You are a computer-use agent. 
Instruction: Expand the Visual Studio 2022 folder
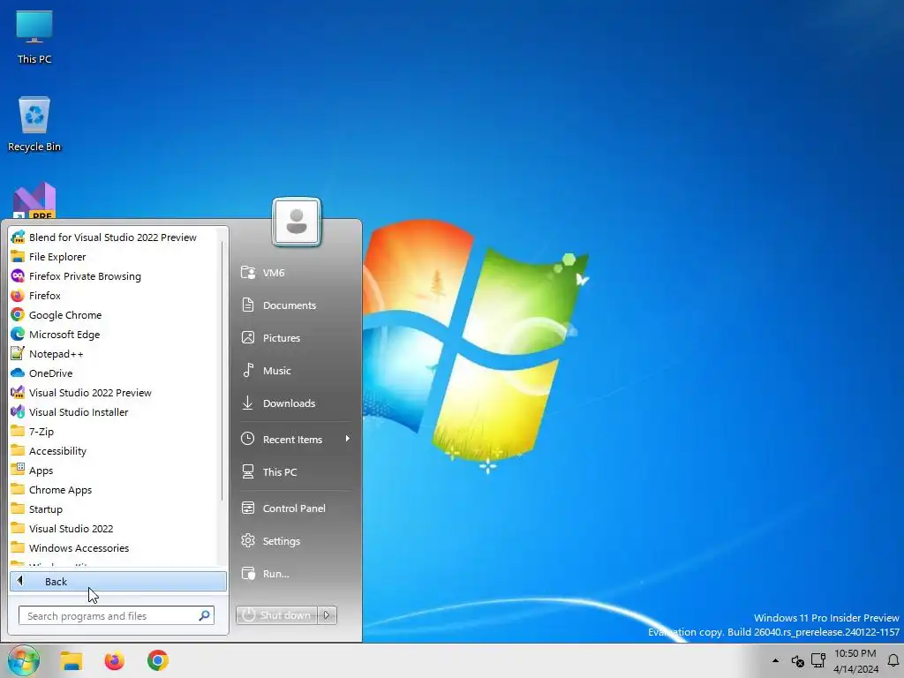112,529
